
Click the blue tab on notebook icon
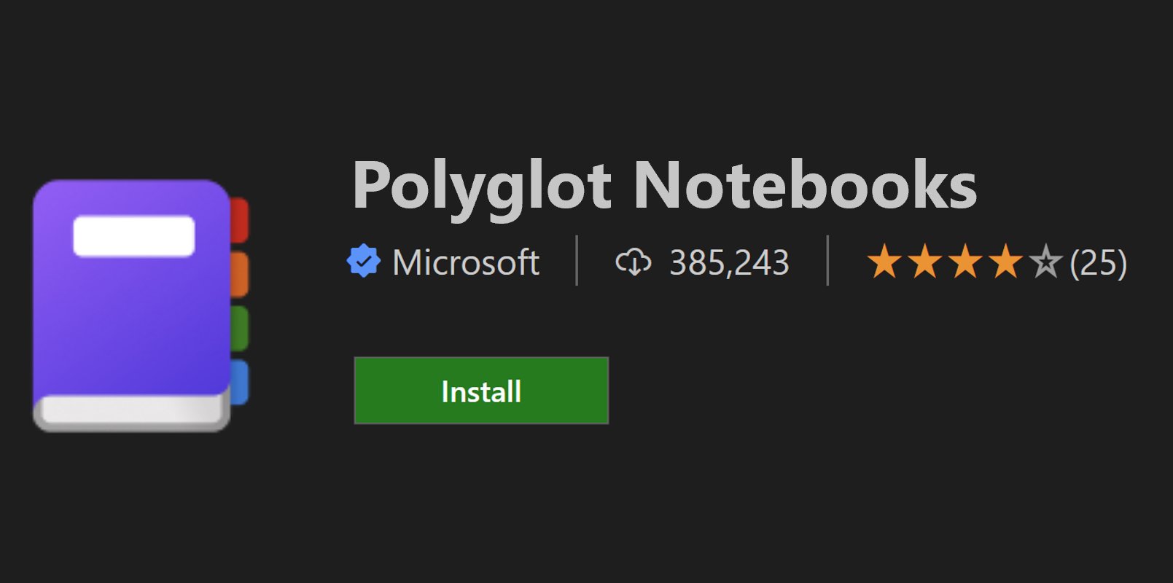(240, 382)
